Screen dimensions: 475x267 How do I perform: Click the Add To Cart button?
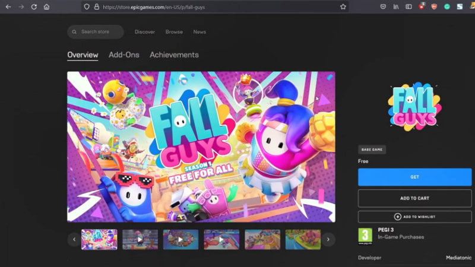[x=414, y=198]
